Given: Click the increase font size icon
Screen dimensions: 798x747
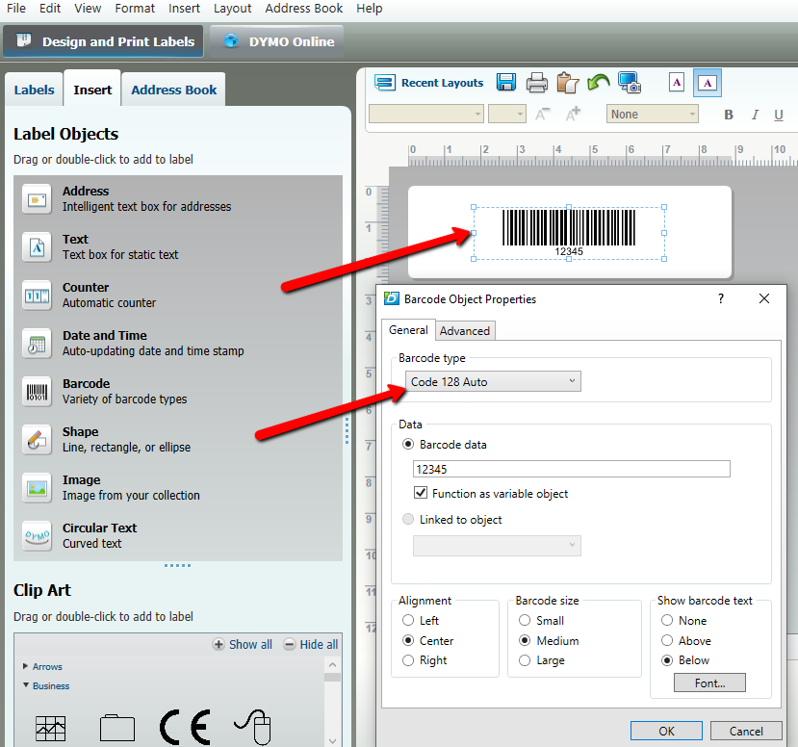Looking at the screenshot, I should click(x=573, y=114).
